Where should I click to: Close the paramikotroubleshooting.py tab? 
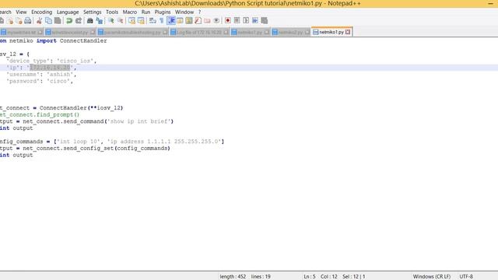165,33
